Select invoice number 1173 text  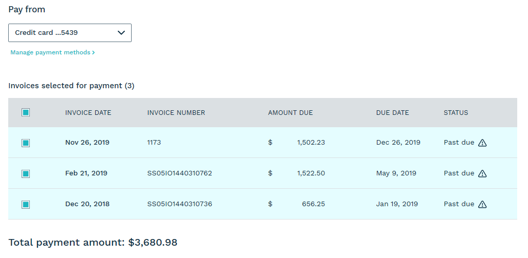pos(154,143)
